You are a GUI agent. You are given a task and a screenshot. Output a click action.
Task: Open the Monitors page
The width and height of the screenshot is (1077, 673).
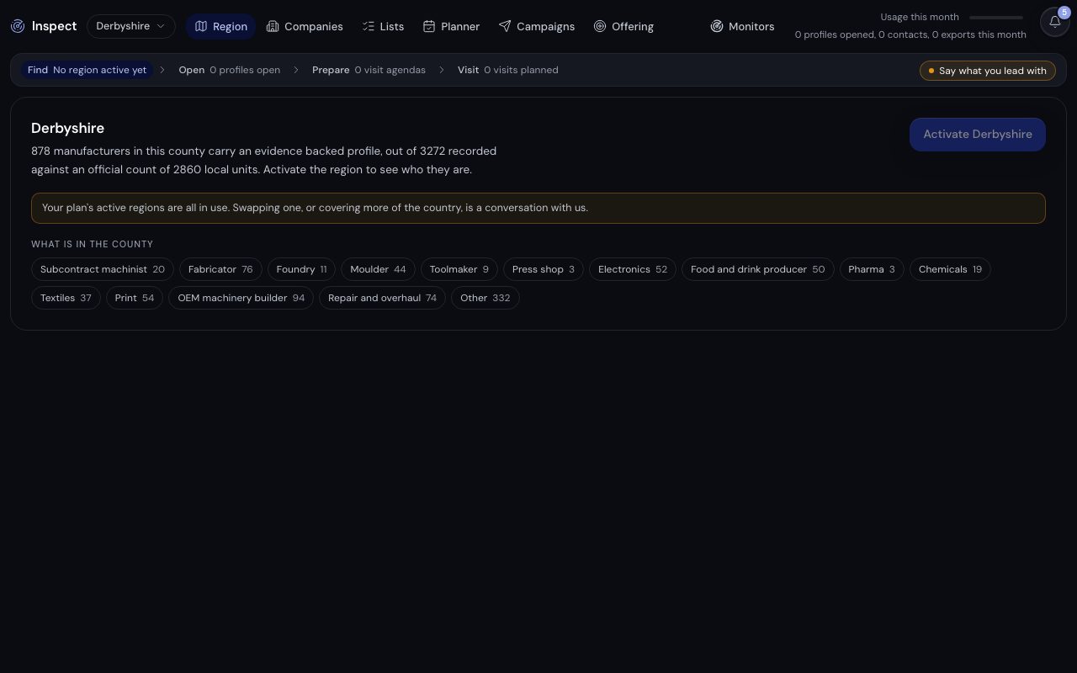point(742,26)
